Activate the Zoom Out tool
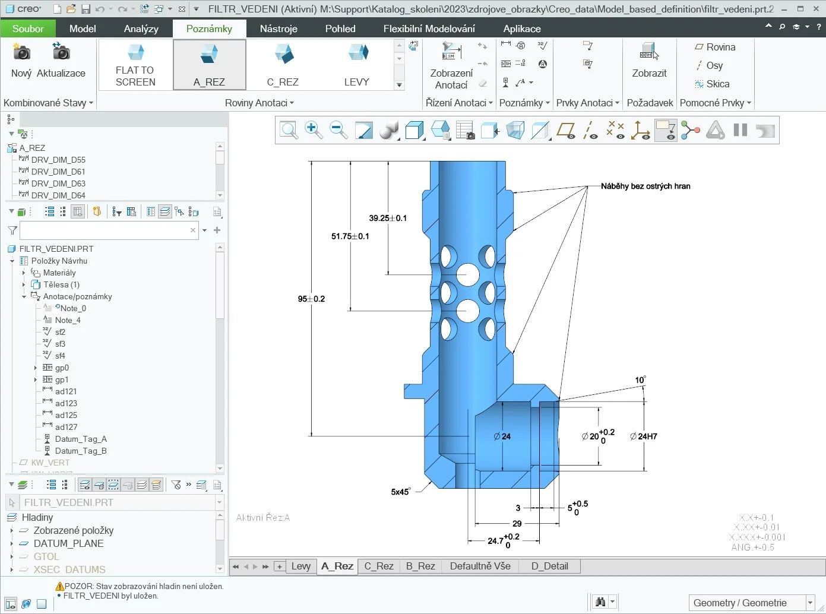The height and width of the screenshot is (614, 826). [x=338, y=129]
